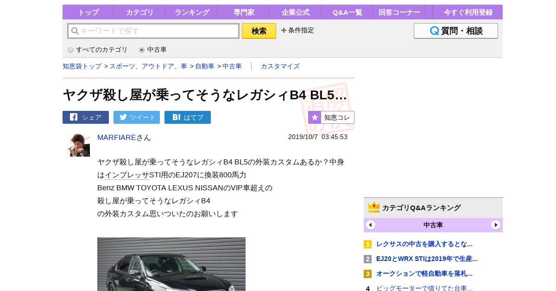
Task: Open the Q&A一覧 tab
Action: [x=347, y=12]
